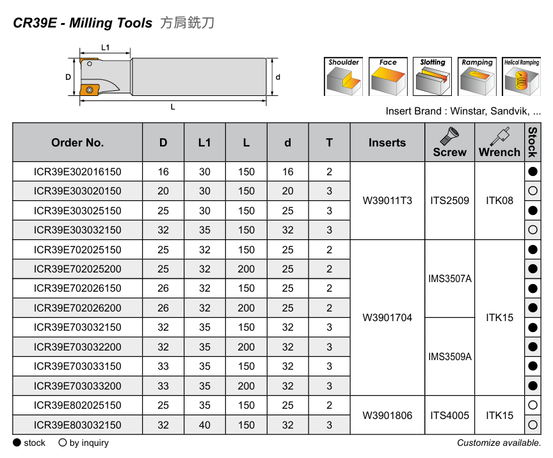Click the Ramping application icon
The width and height of the screenshot is (553, 458).
click(x=477, y=77)
